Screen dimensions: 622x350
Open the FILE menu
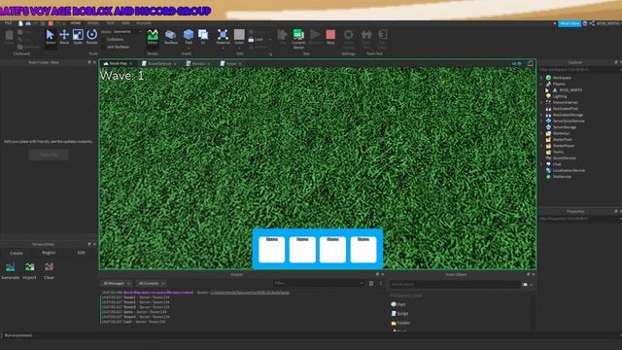[8, 23]
